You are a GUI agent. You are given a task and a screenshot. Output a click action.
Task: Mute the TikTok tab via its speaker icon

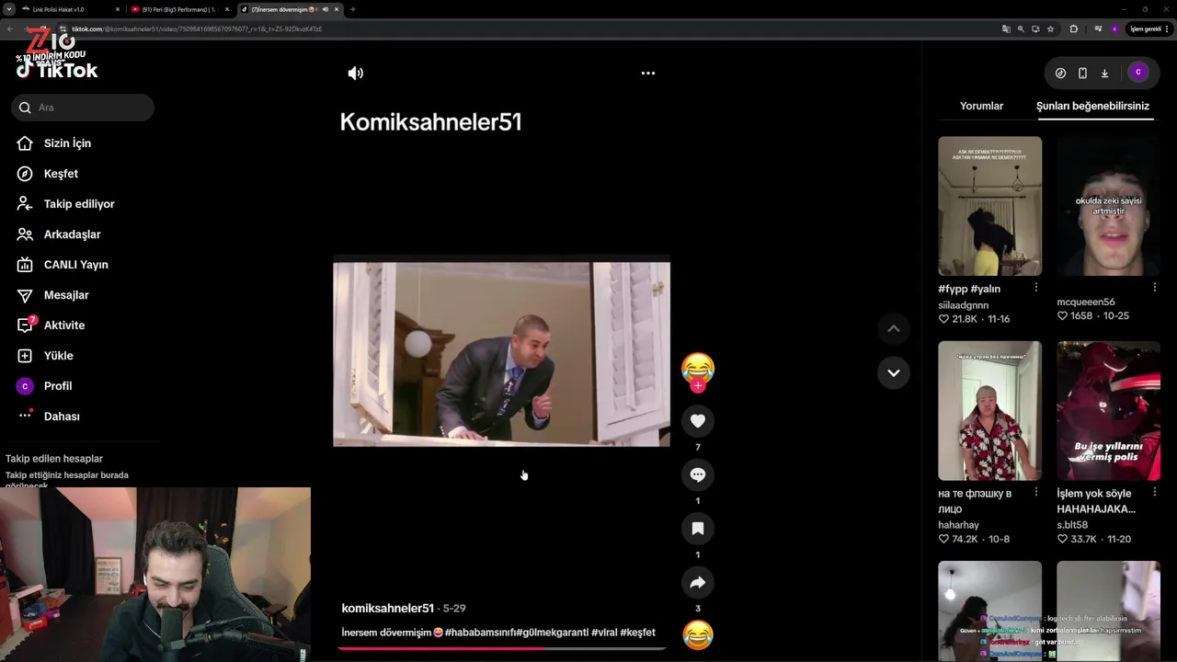(325, 9)
